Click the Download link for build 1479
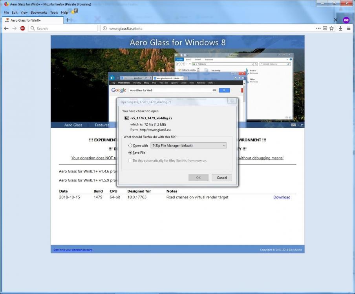 [x=282, y=197]
